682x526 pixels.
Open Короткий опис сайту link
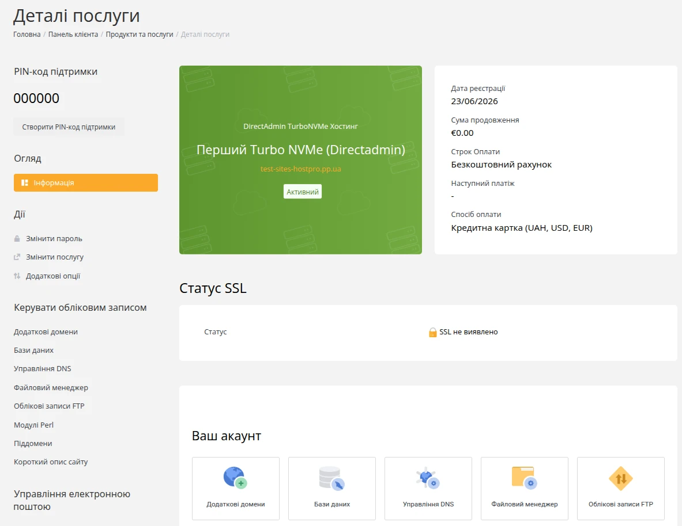pos(51,462)
